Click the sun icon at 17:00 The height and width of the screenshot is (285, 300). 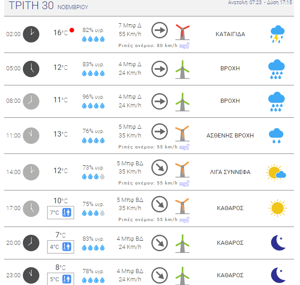click(x=278, y=208)
